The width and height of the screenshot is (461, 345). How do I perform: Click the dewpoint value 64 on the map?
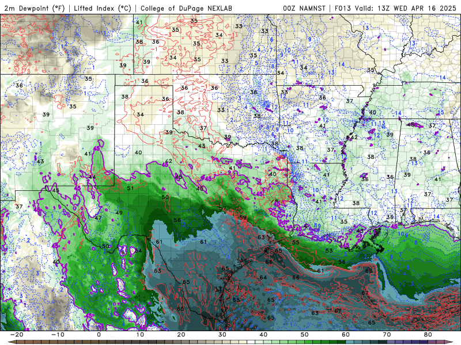tap(263, 278)
